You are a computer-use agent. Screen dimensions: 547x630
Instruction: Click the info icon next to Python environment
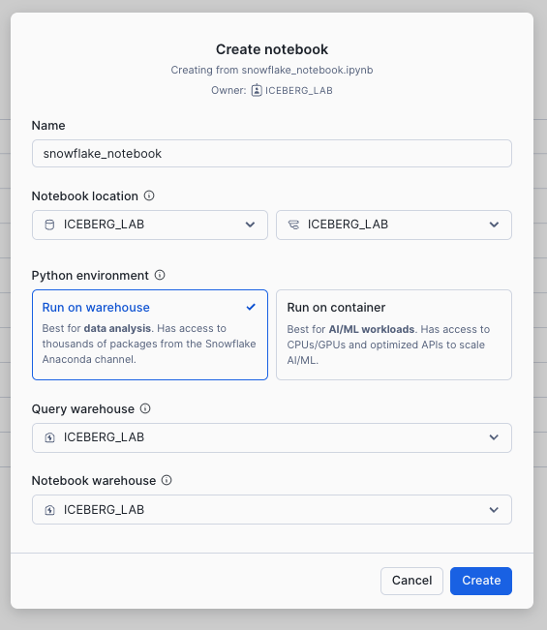tap(160, 275)
